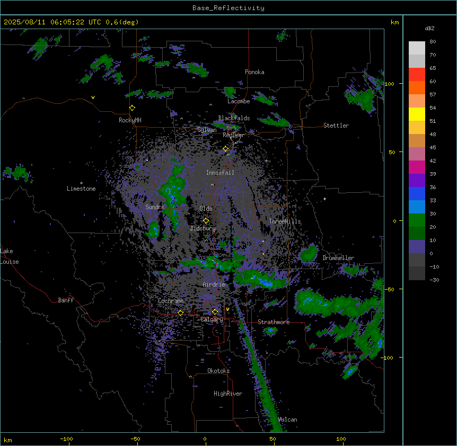Select the purple 36-39 dBZ legend swatch
Viewport: 457px width, 446px height.
coord(417,181)
